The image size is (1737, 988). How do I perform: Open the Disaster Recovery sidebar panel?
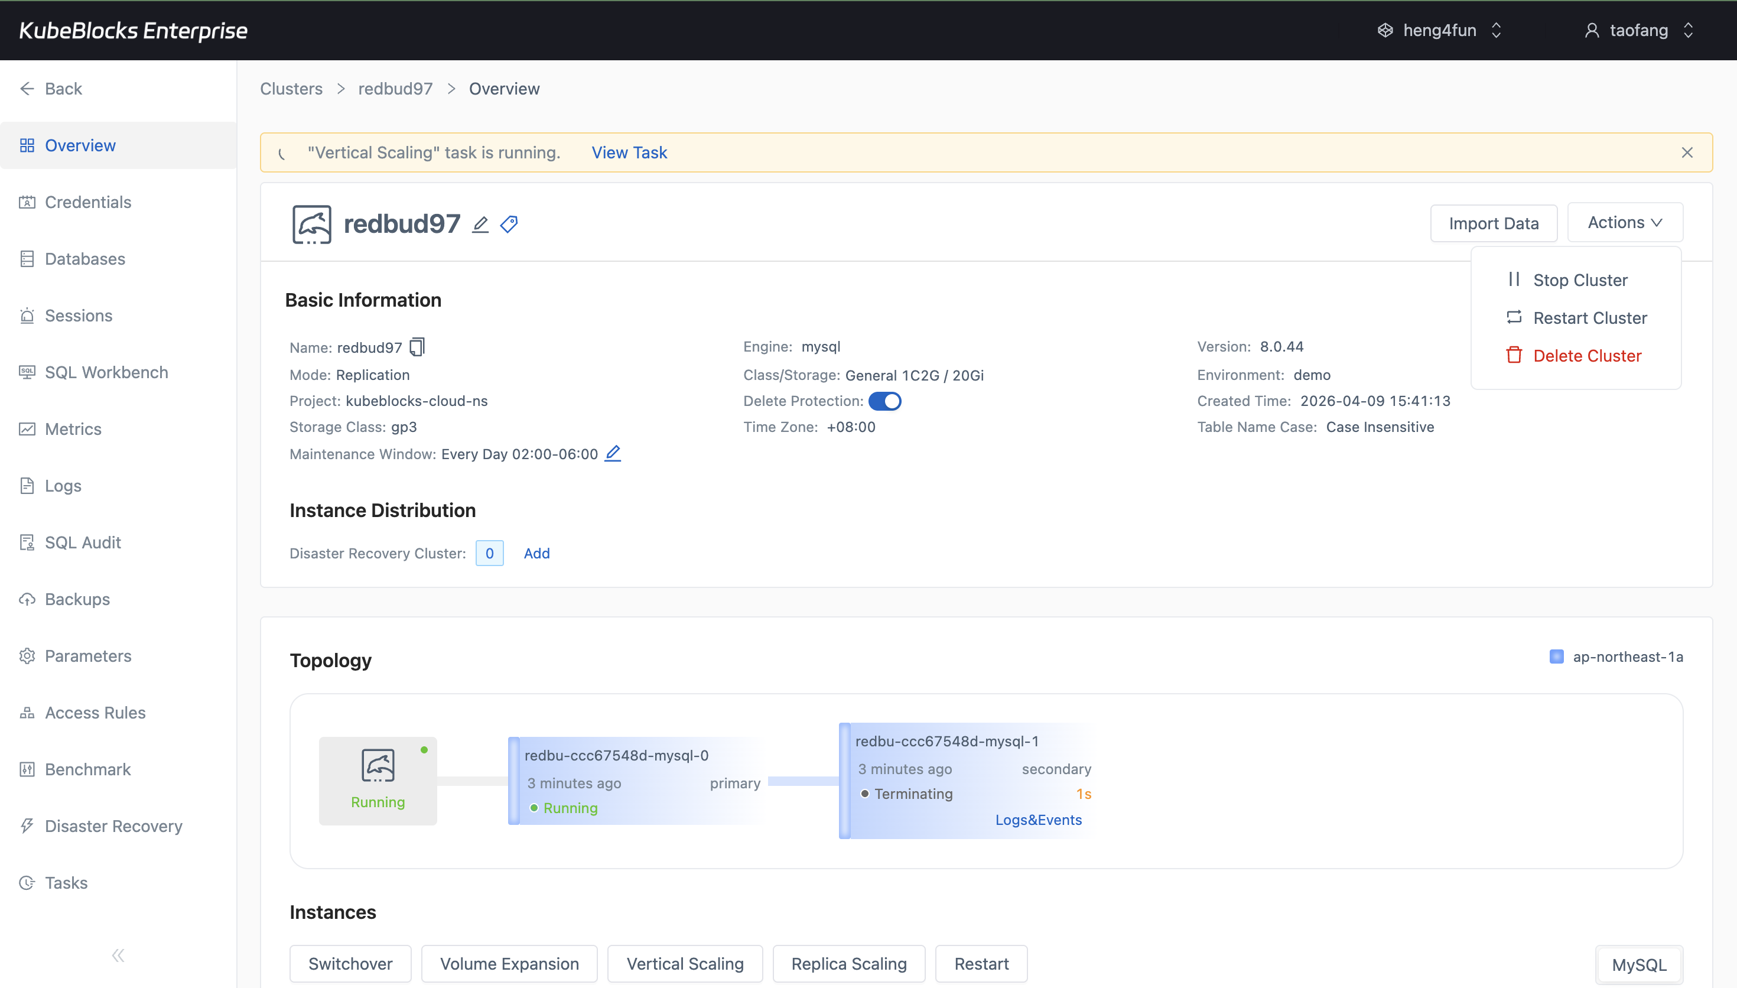click(113, 826)
